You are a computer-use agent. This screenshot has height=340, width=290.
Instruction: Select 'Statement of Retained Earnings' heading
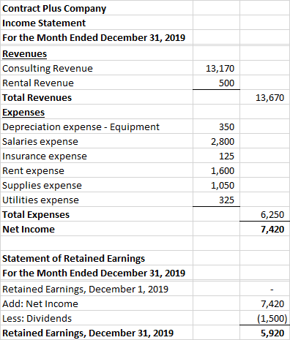tap(73, 259)
